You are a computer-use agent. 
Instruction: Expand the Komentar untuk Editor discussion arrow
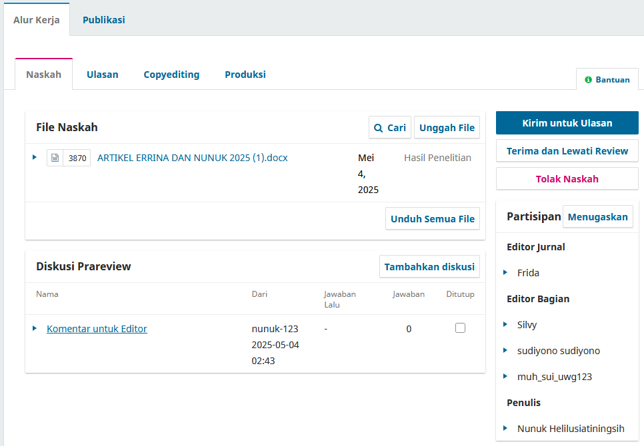point(35,328)
